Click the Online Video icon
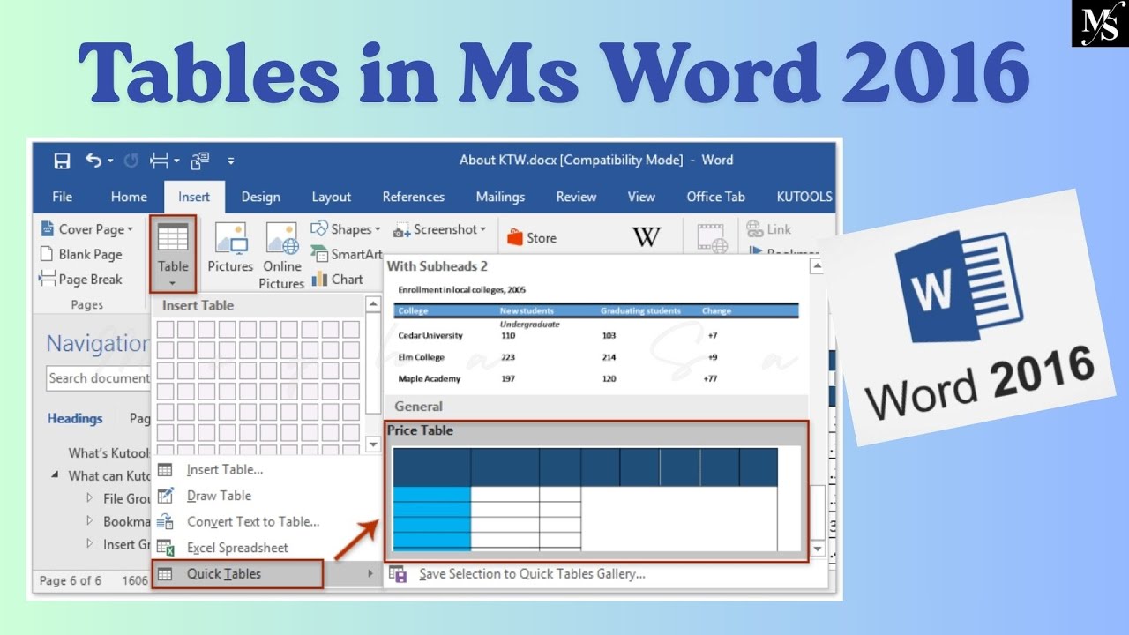Image resolution: width=1129 pixels, height=635 pixels. pos(712,238)
